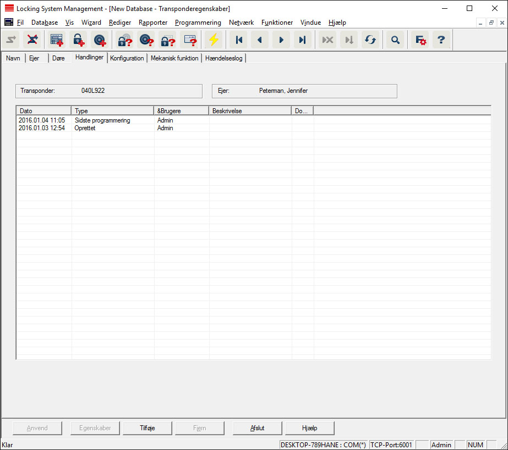Click the yellow lightning bolt program icon
The image size is (508, 450).
coord(213,40)
